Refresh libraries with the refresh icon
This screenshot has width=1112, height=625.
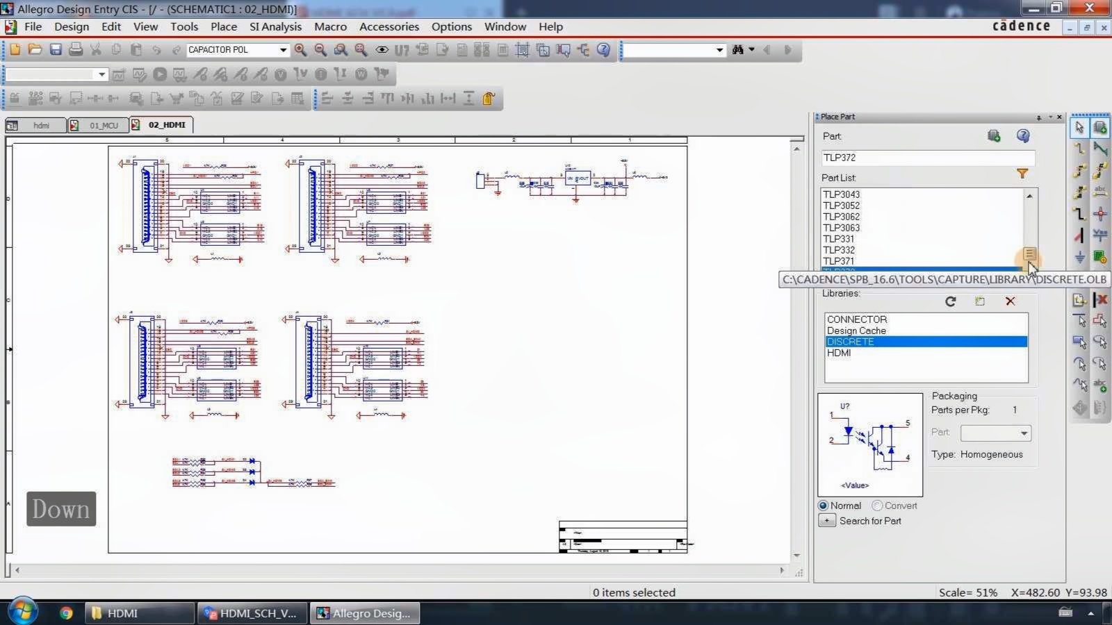point(950,301)
